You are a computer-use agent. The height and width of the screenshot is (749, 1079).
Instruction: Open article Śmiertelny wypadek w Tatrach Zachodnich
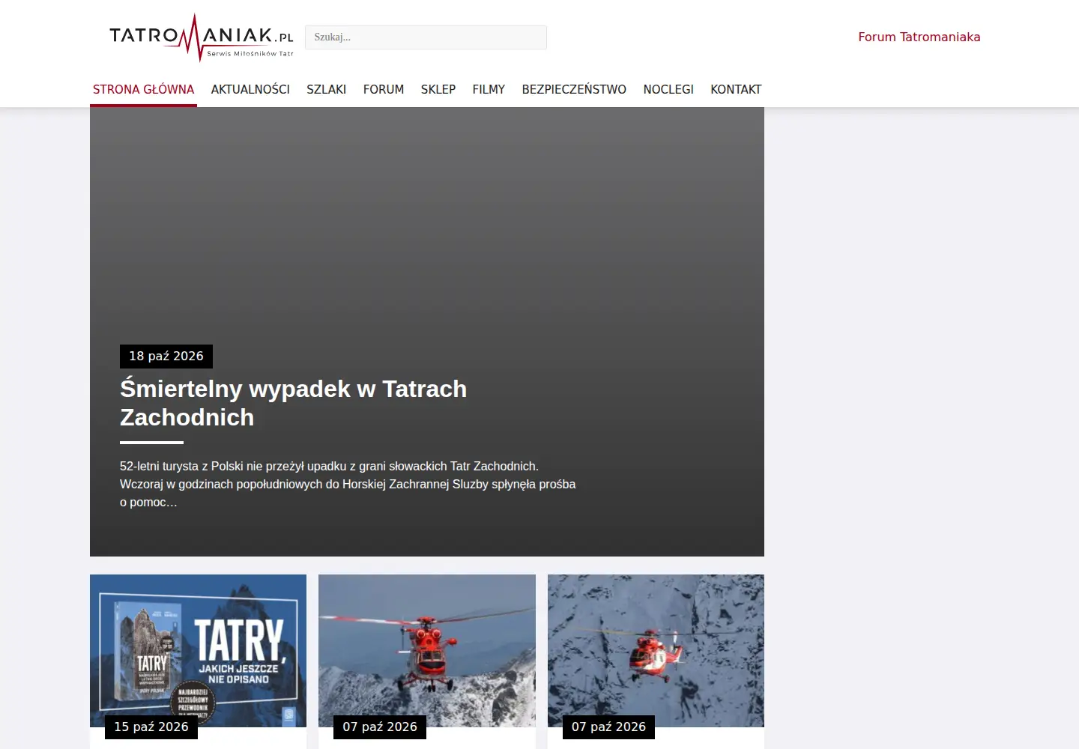click(293, 403)
